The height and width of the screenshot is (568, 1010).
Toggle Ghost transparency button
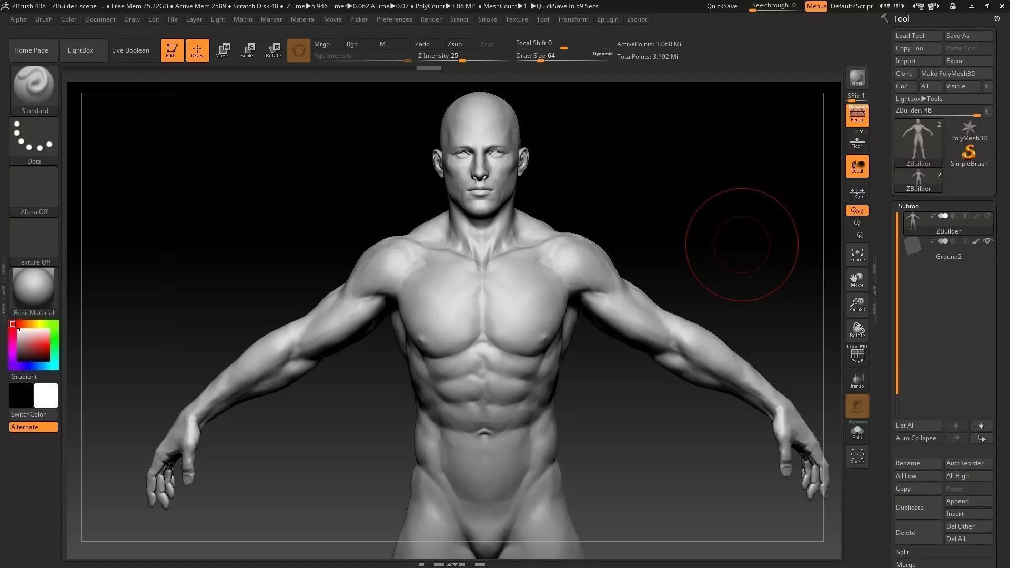pyautogui.click(x=857, y=406)
